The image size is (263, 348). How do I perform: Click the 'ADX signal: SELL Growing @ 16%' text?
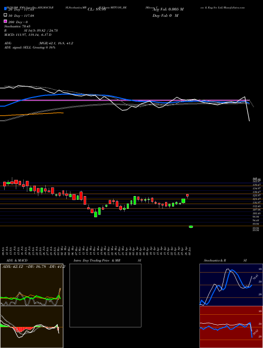click(29, 47)
